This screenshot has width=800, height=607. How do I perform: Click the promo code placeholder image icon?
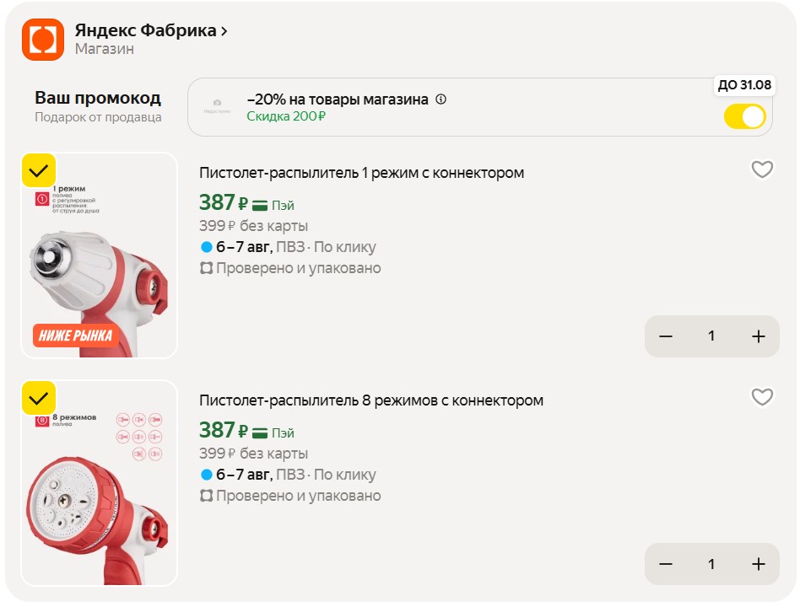pos(218,106)
